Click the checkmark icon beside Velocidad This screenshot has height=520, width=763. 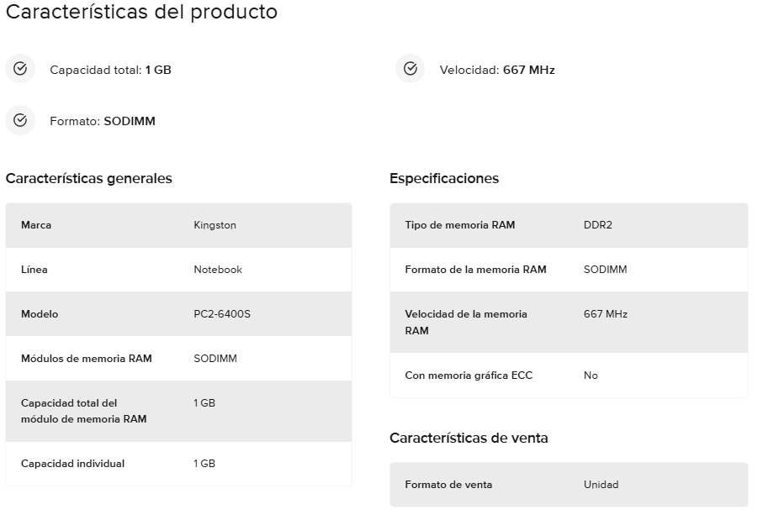click(411, 69)
